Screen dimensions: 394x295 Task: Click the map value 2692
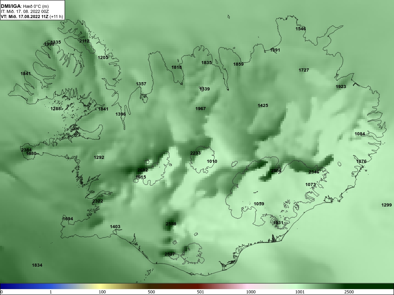pos(143,170)
